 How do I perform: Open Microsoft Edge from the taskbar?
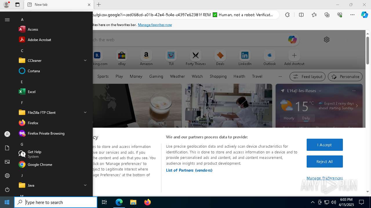pyautogui.click(x=119, y=202)
